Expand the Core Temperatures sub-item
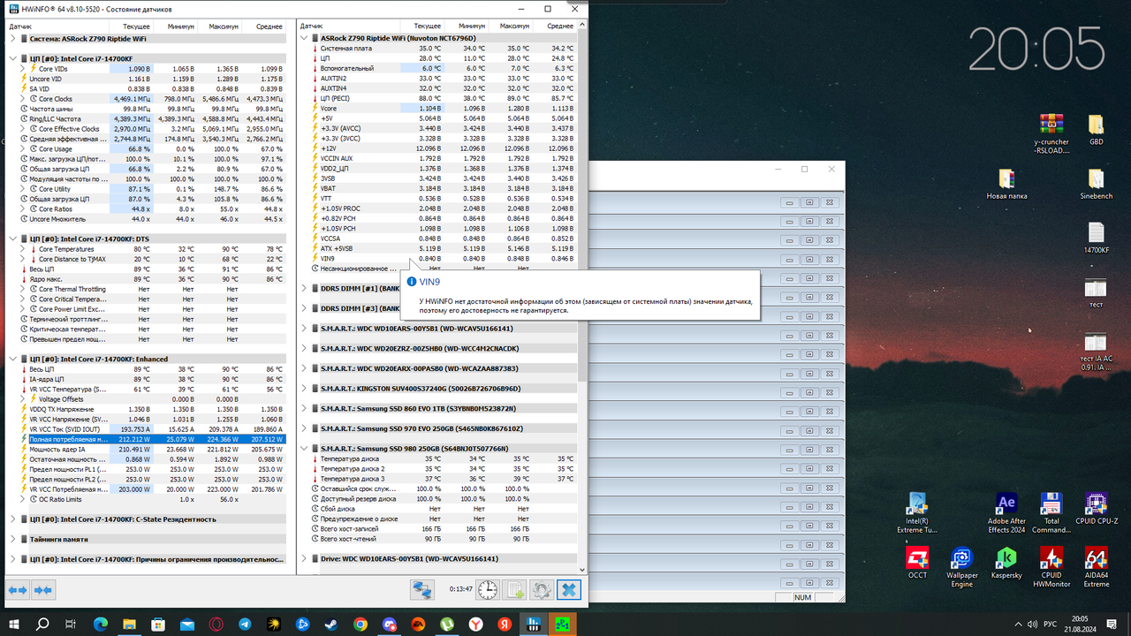 [22, 249]
